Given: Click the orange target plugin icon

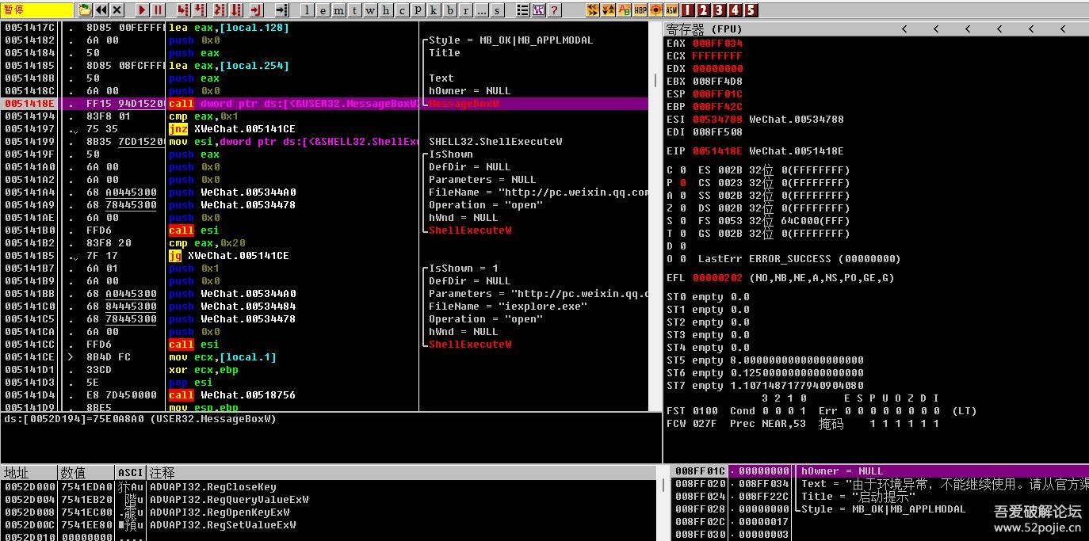Looking at the screenshot, I should (x=656, y=10).
